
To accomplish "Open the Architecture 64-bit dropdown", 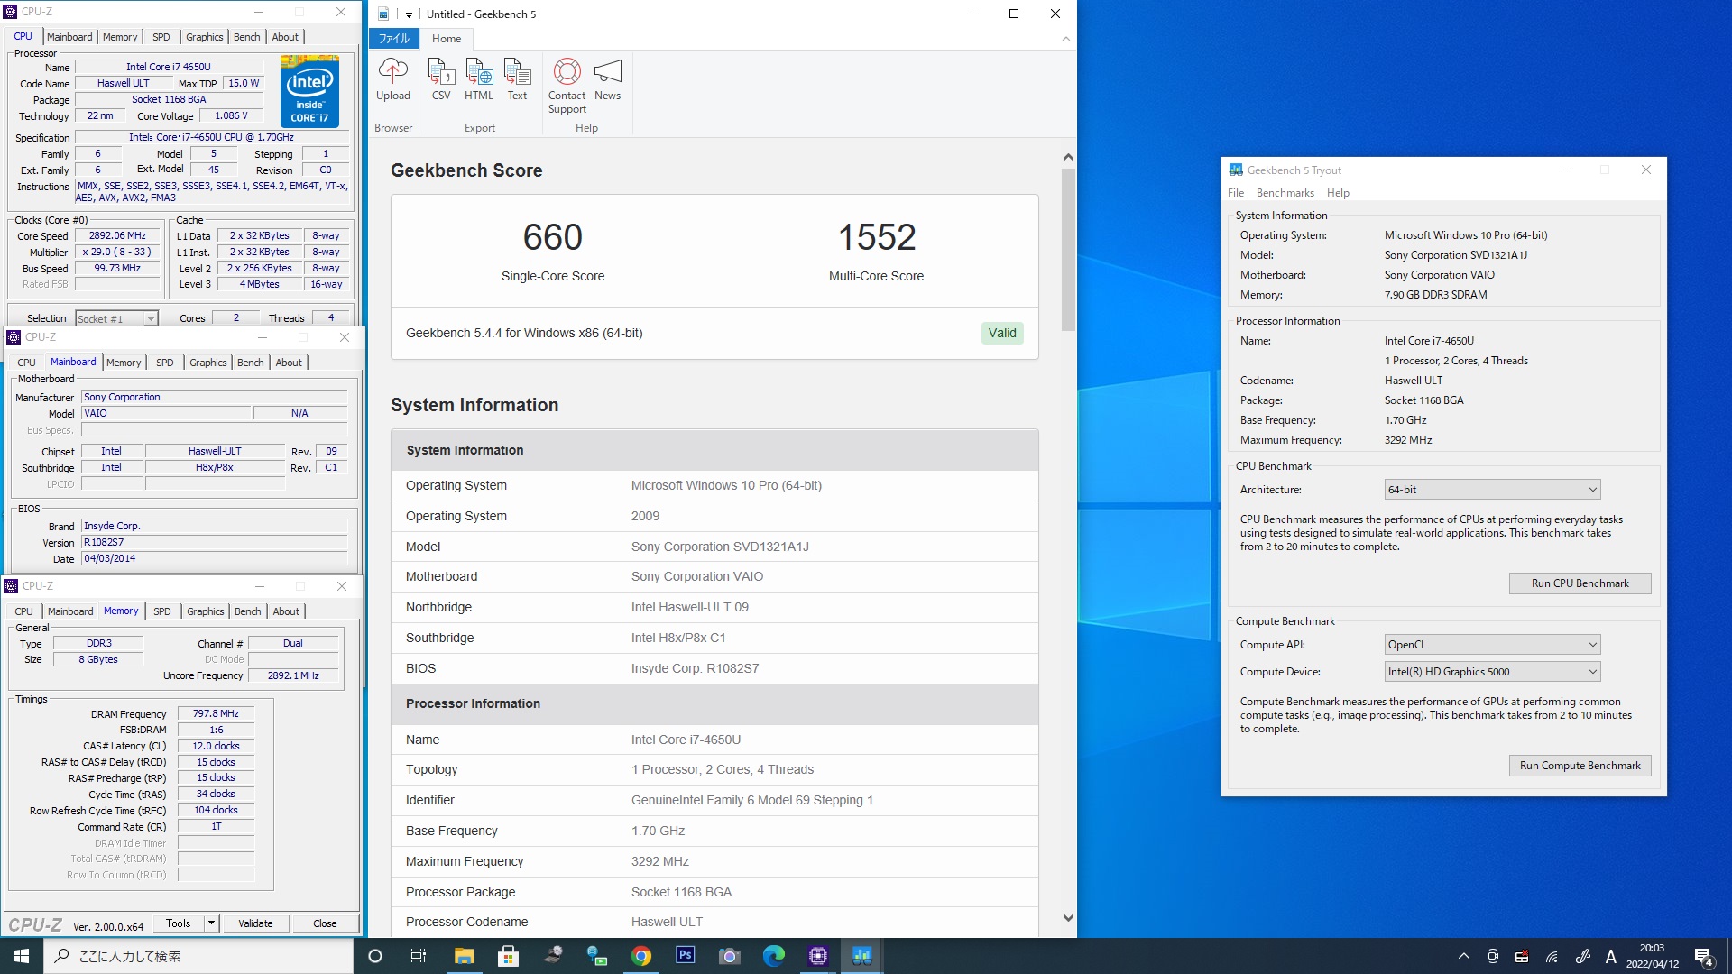I will click(1492, 490).
